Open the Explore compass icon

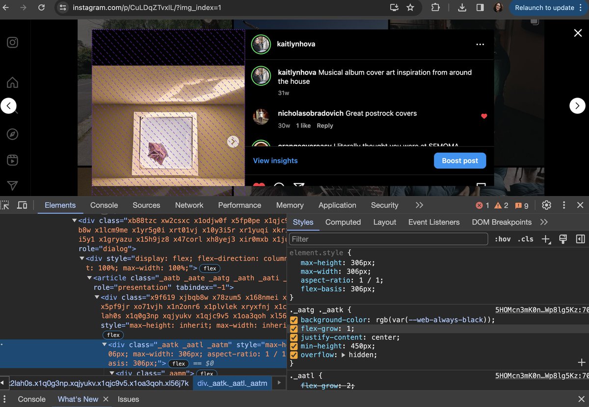tap(13, 134)
